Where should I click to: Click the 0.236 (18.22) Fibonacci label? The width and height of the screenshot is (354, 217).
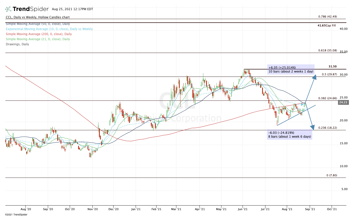328,128
